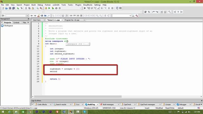The width and height of the screenshot is (203, 114).
Task: Click the Build gear icon
Action: click(46, 8)
